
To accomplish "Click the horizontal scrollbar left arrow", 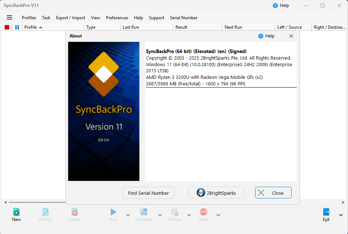I will [x=5, y=202].
